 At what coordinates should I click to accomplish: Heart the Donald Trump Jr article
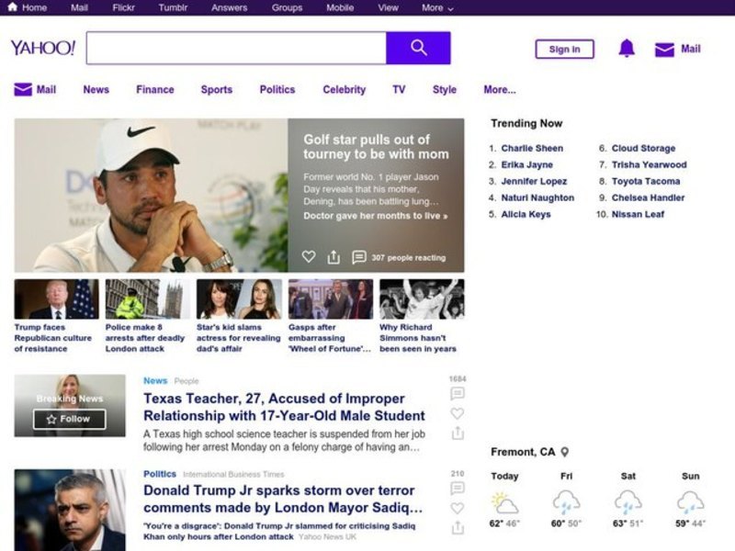(x=458, y=508)
